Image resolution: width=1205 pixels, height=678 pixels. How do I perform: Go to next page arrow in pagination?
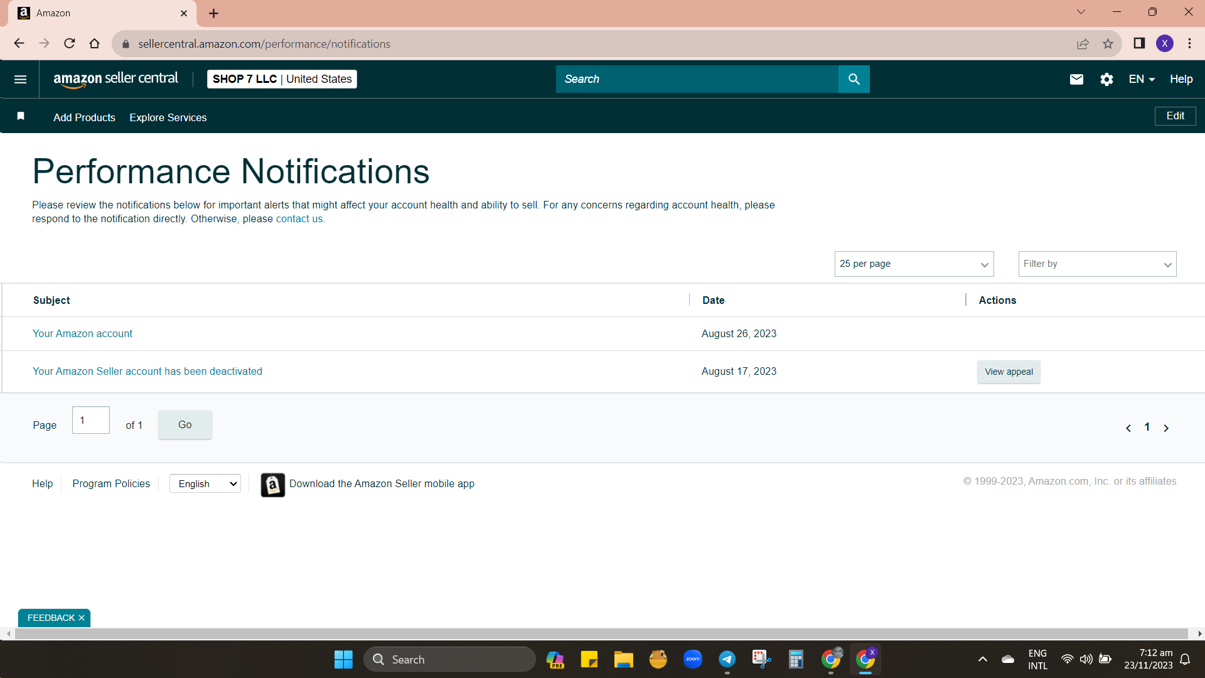[x=1166, y=428]
